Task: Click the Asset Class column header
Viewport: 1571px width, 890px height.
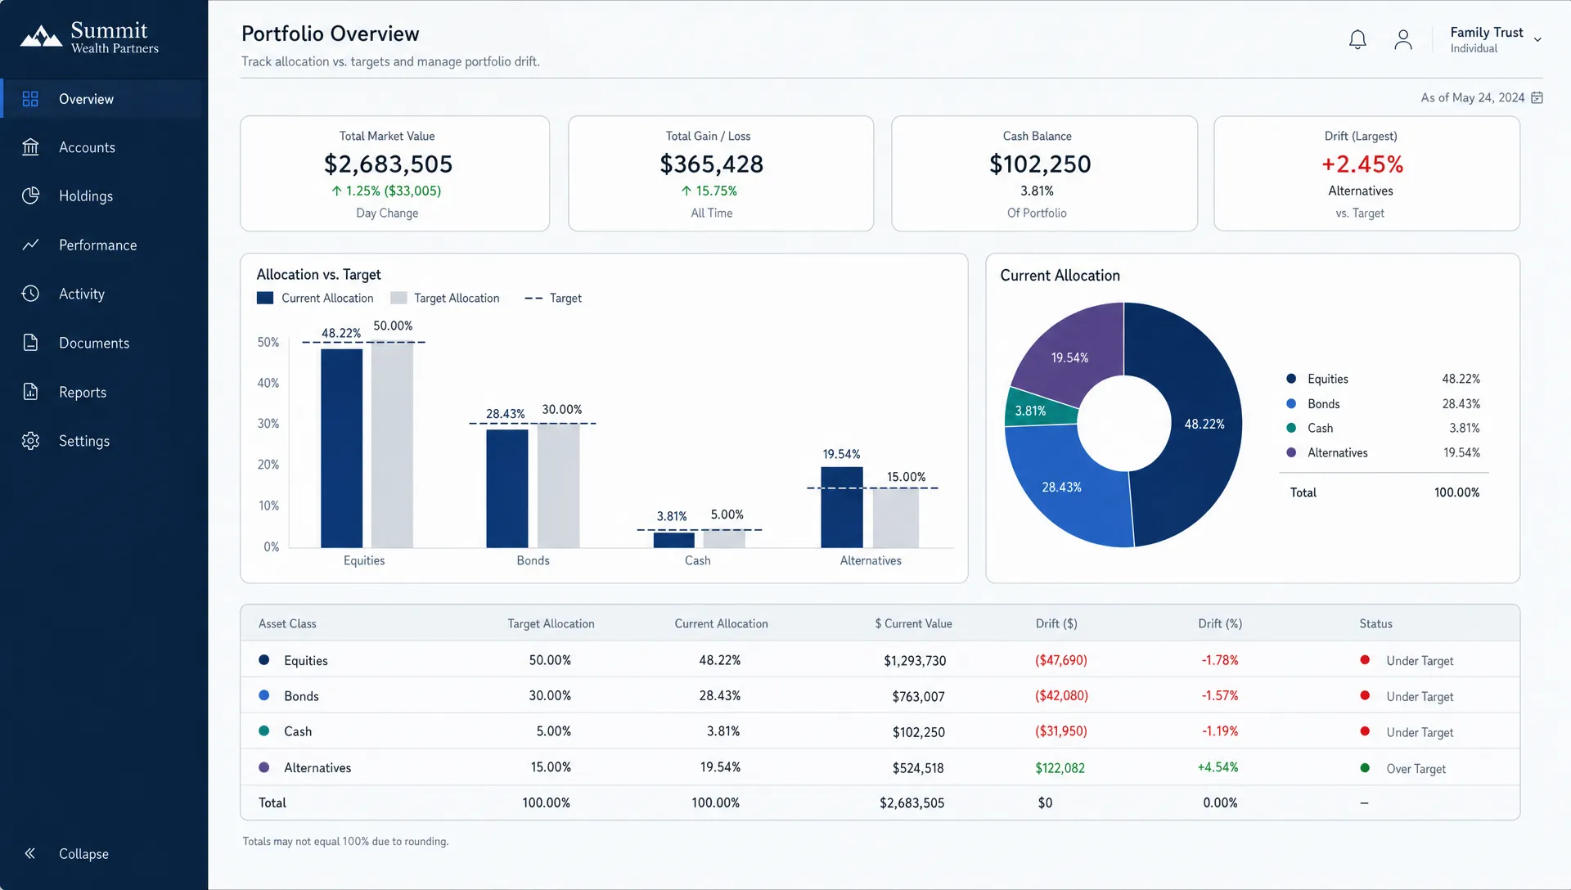Action: [x=287, y=623]
